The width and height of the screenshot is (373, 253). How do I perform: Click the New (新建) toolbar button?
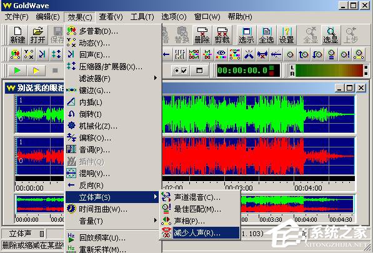[x=17, y=35]
